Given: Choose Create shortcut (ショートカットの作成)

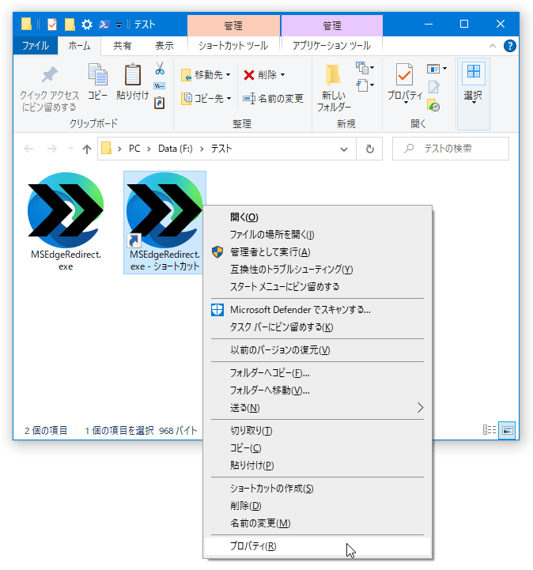Looking at the screenshot, I should click(317, 489).
